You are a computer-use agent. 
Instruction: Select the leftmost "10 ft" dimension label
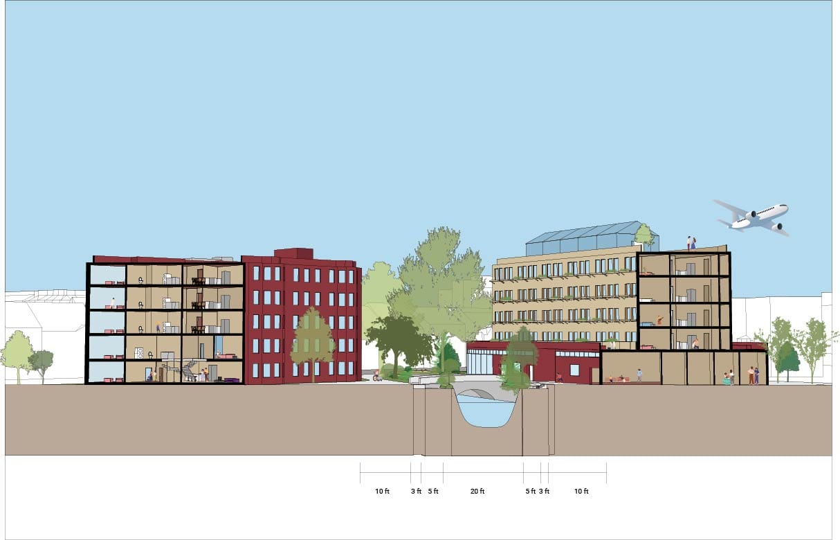pyautogui.click(x=383, y=492)
